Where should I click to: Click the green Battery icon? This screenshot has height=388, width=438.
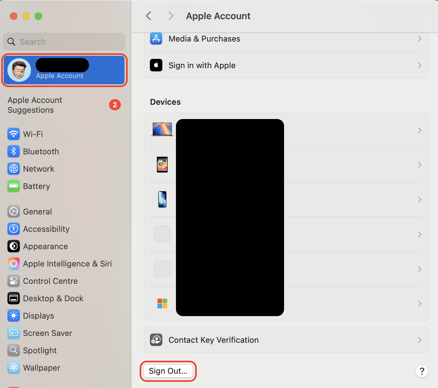(14, 186)
